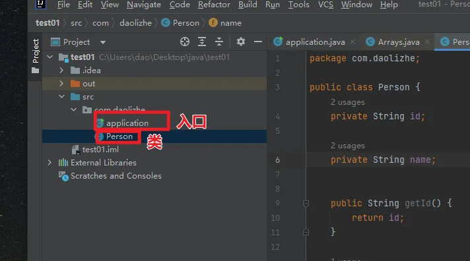Expand the out folder

pos(61,84)
